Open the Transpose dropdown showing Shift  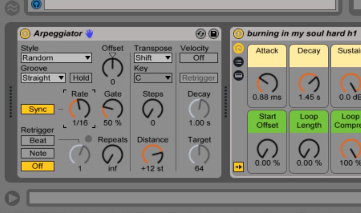(153, 58)
